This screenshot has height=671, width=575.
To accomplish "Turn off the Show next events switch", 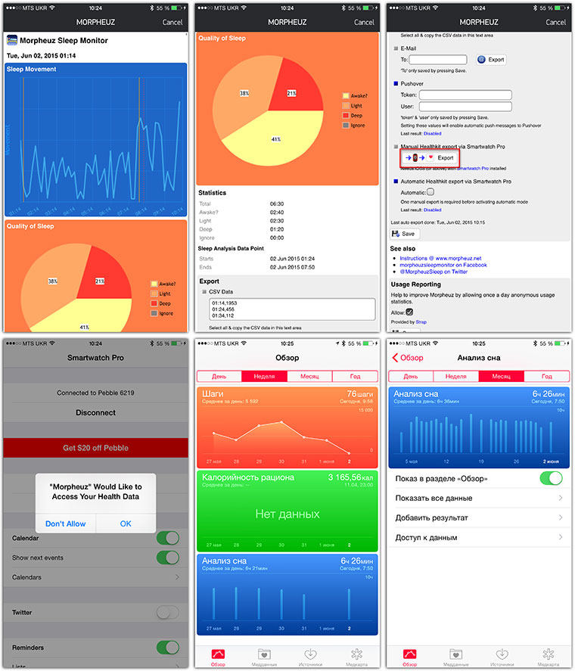I will 168,558.
